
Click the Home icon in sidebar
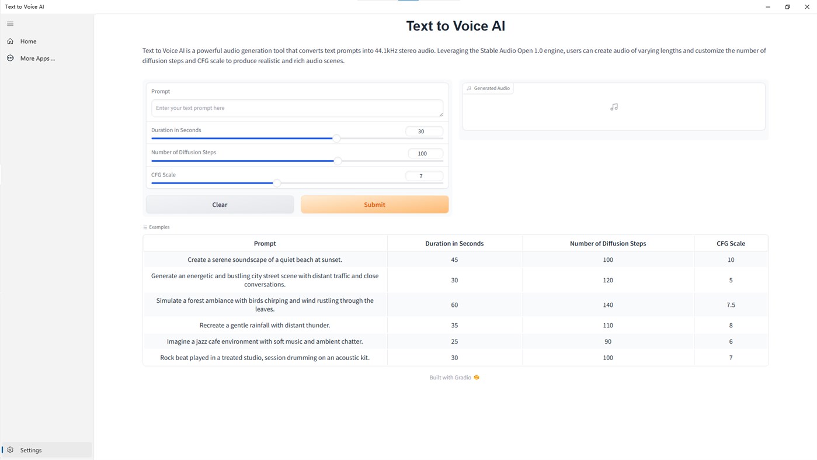(10, 41)
